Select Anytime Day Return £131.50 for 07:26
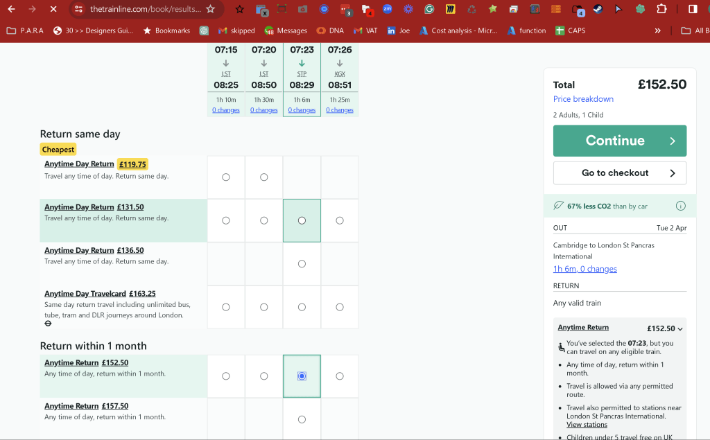710x440 pixels. coord(340,220)
